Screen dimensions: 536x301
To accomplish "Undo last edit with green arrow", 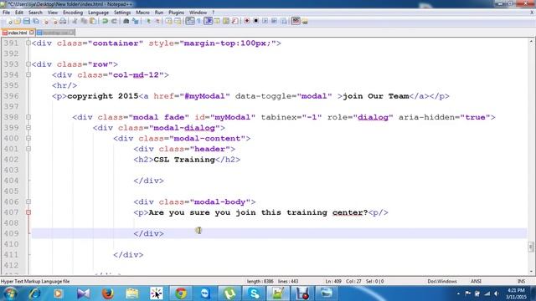I will pyautogui.click(x=105, y=21).
